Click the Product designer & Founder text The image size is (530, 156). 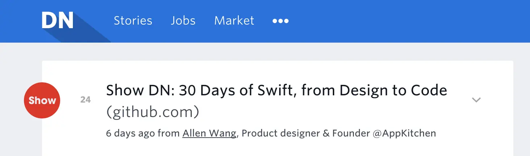305,133
